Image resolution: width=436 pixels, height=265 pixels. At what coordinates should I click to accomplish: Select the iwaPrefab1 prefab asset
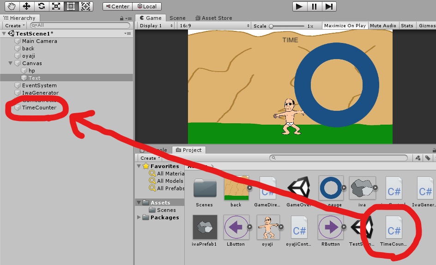(204, 231)
